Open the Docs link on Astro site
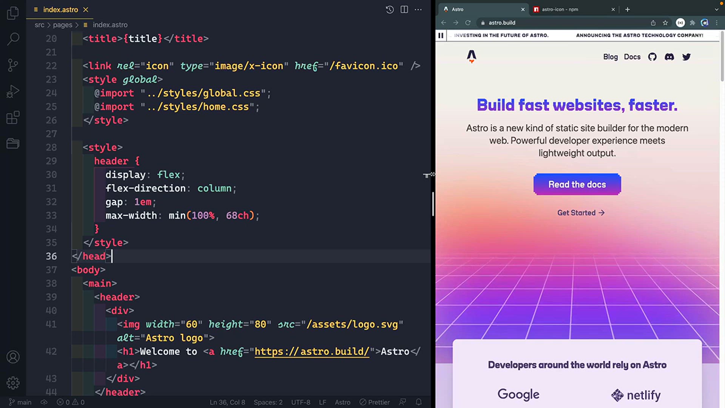The width and height of the screenshot is (725, 408). (x=632, y=57)
